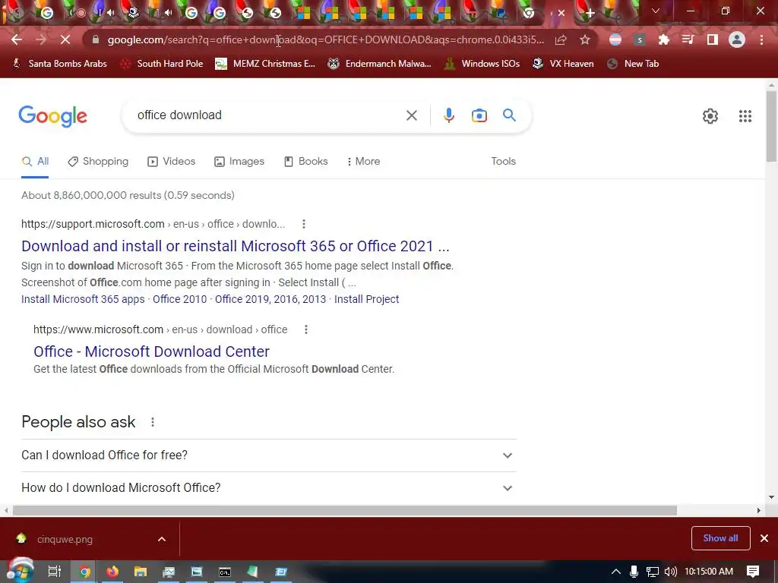This screenshot has width=778, height=583.
Task: Open the South Hard Pole bookmark
Action: click(163, 64)
